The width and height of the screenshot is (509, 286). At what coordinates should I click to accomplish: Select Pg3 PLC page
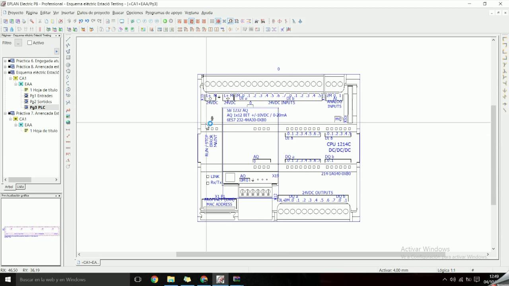click(37, 107)
